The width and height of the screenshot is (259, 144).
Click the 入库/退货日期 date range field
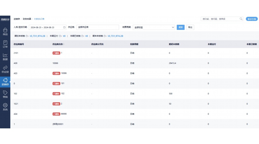(x=46, y=27)
